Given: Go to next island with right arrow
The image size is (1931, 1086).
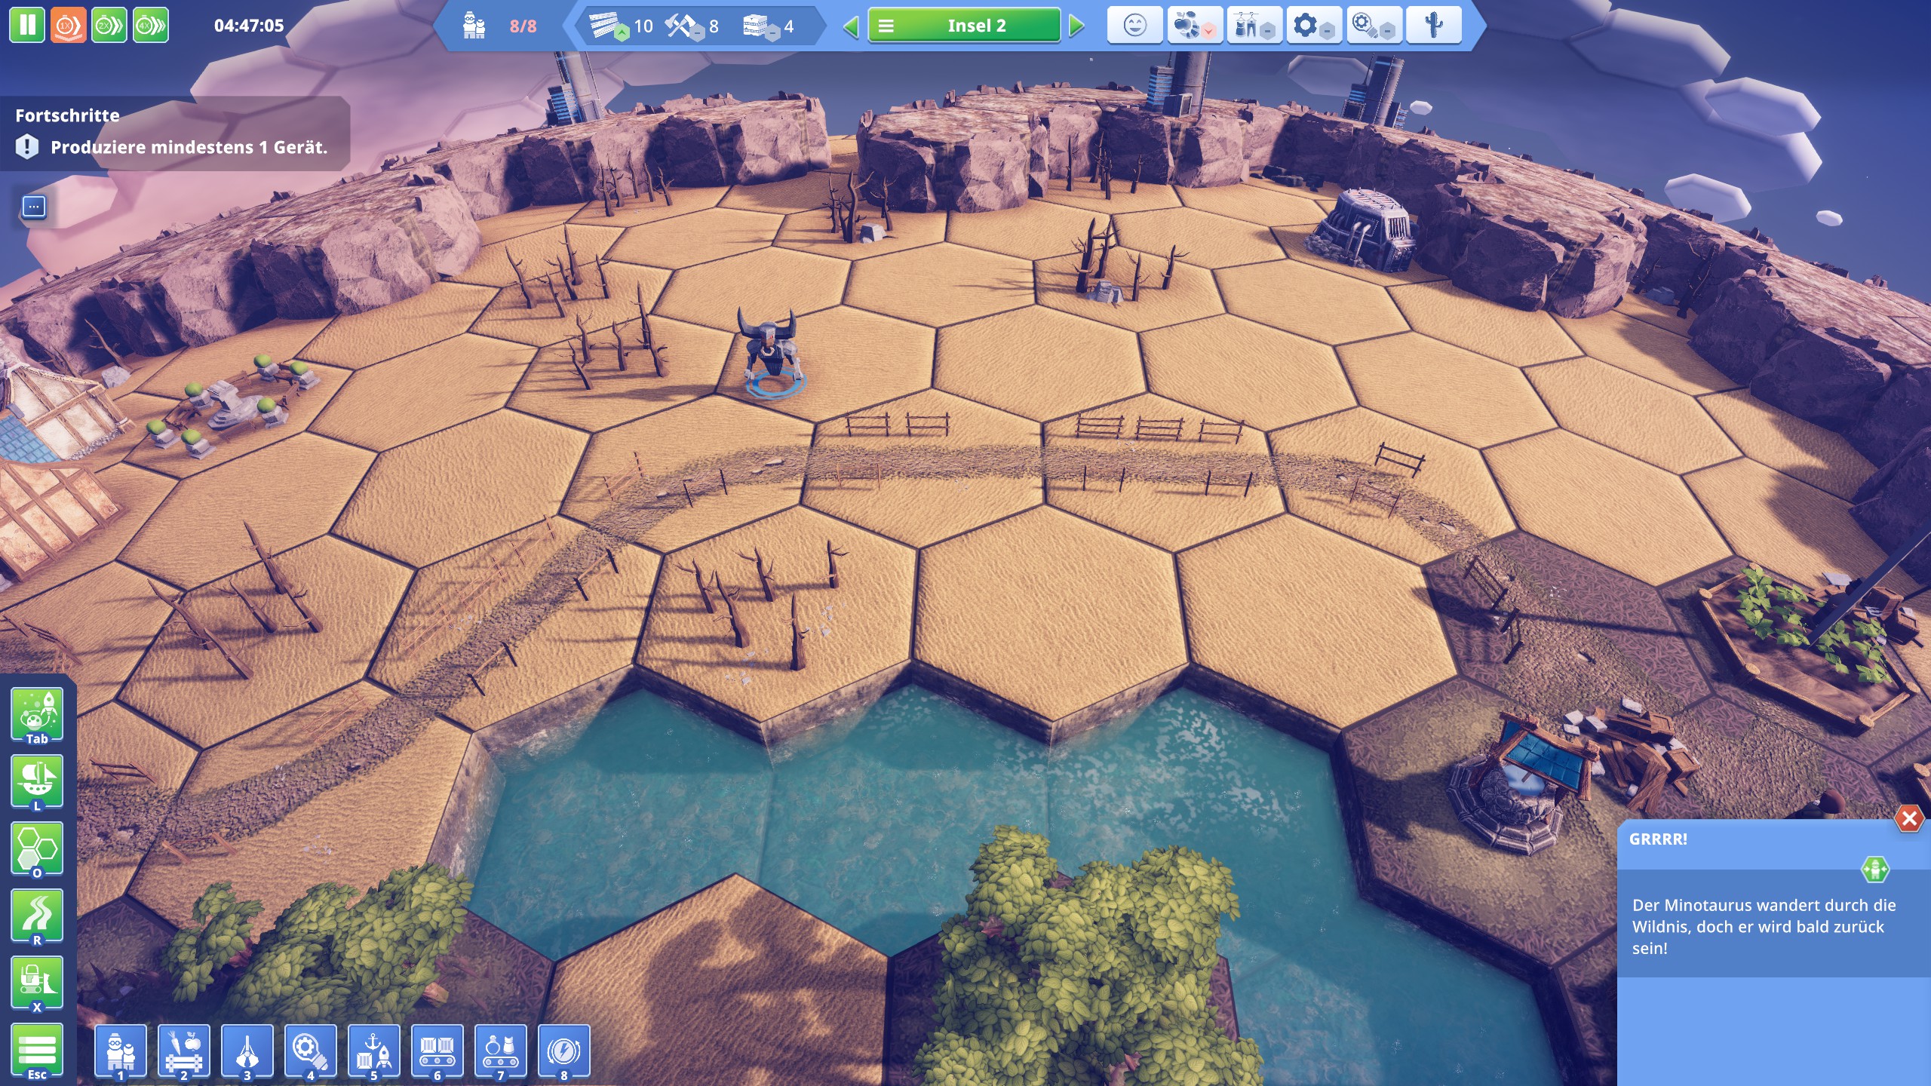Looking at the screenshot, I should click(1076, 26).
